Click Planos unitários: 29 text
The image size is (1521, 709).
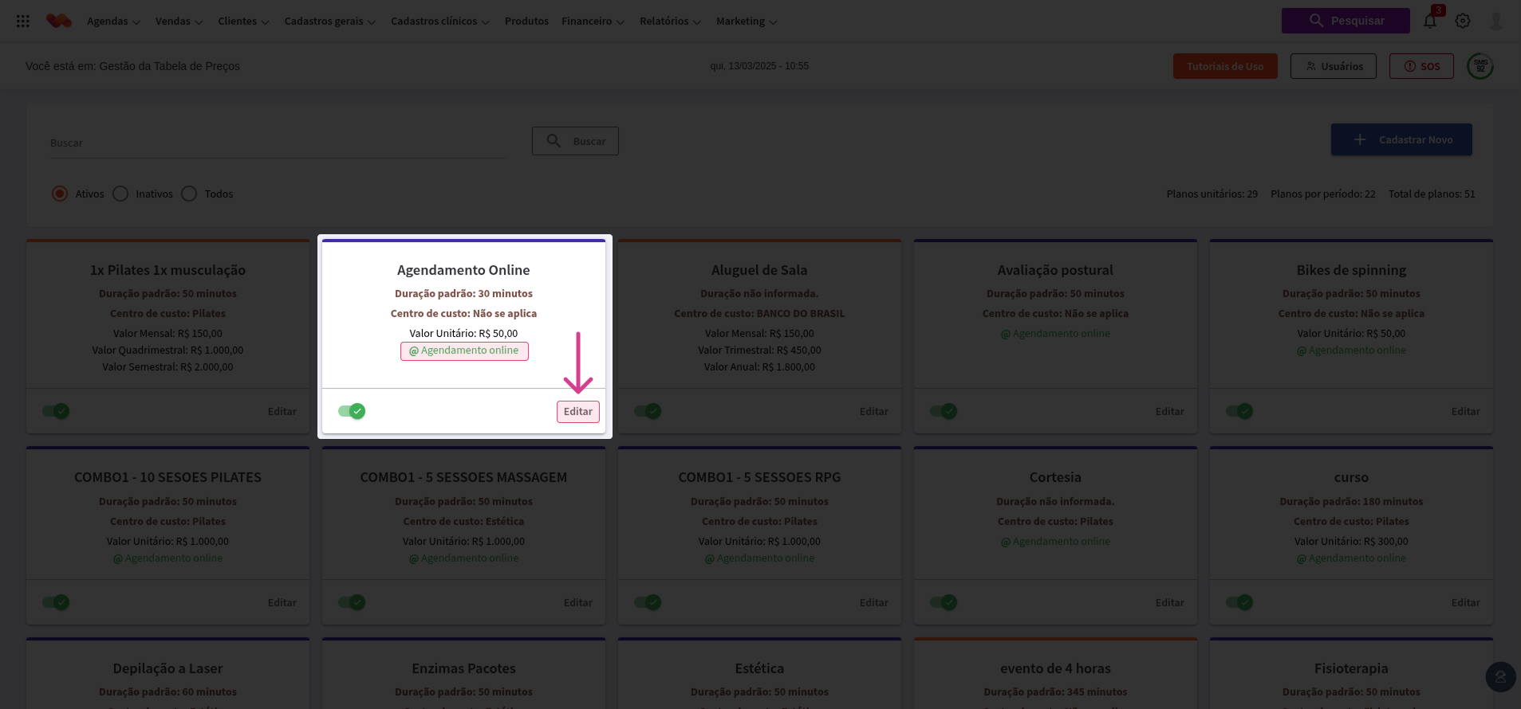pos(1212,194)
